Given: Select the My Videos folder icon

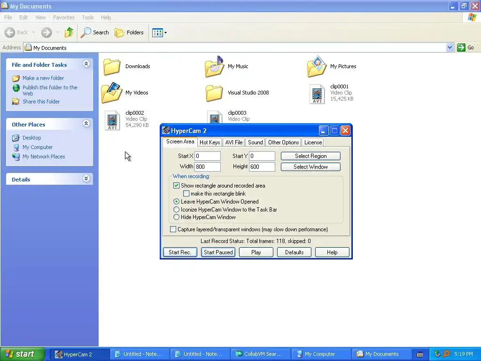Looking at the screenshot, I should (112, 93).
